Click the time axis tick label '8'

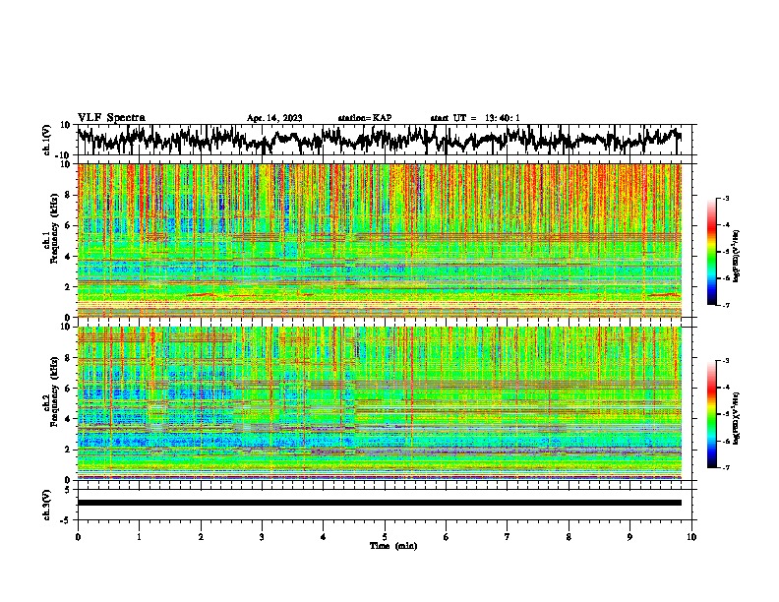569,537
